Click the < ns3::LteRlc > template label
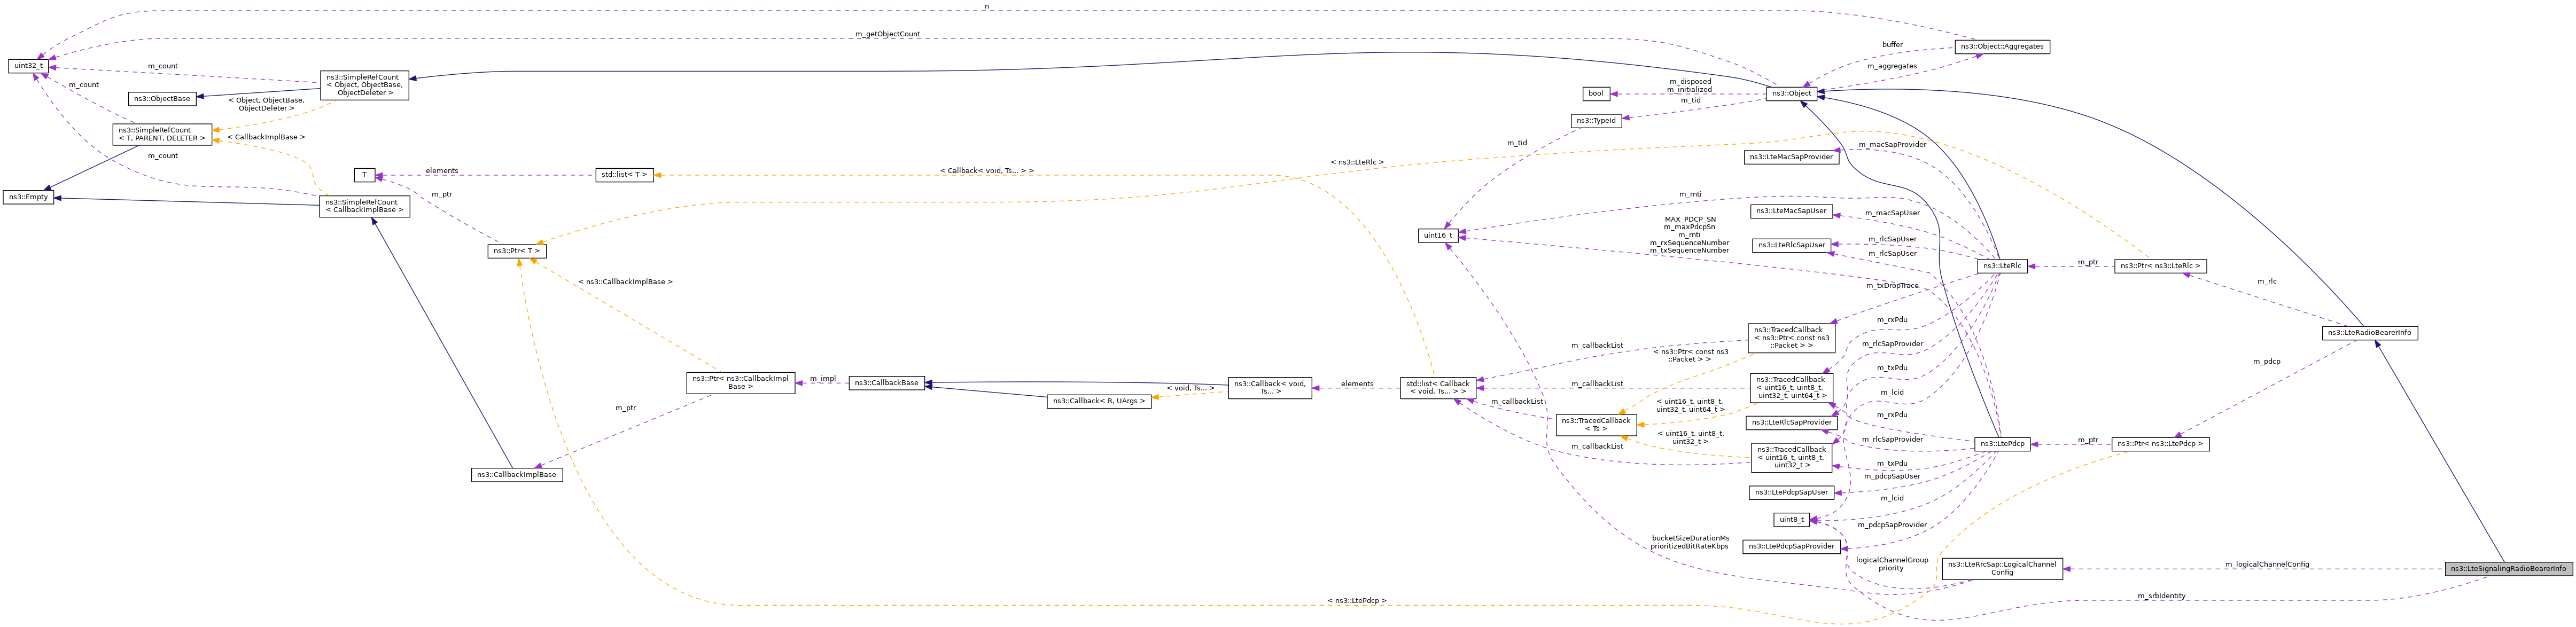 [x=1357, y=162]
